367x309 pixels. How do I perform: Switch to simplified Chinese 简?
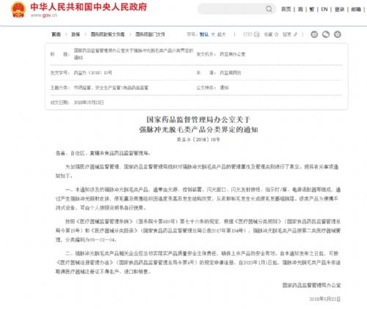pos(300,10)
